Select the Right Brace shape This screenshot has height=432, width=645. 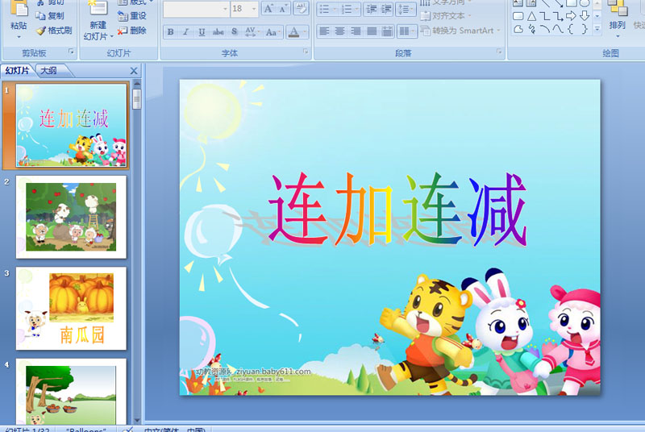585,29
